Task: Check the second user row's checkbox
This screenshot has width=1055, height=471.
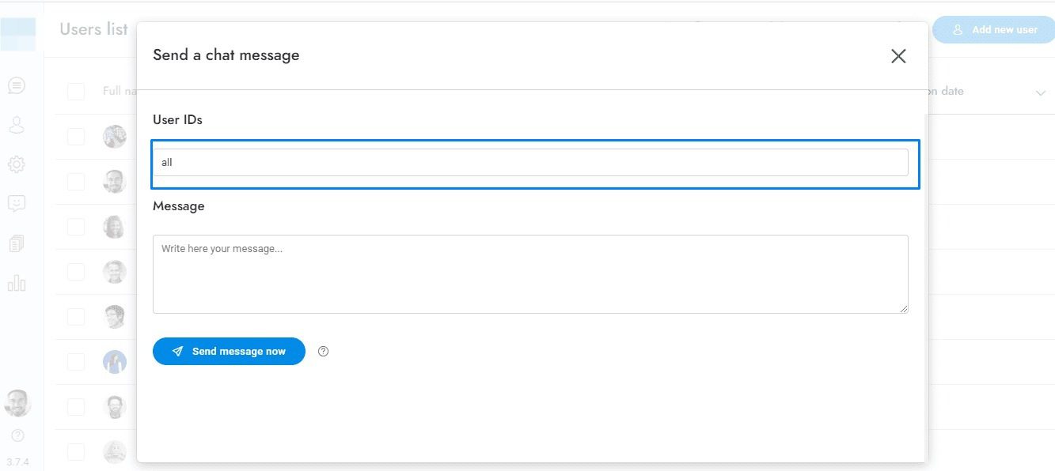Action: pos(76,182)
